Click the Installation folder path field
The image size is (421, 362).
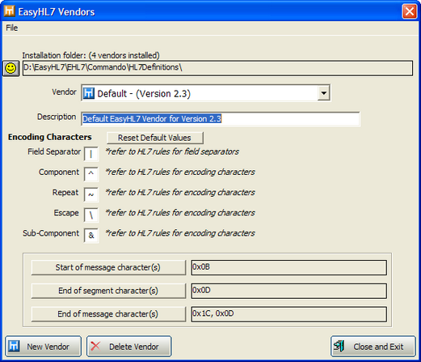pyautogui.click(x=217, y=68)
